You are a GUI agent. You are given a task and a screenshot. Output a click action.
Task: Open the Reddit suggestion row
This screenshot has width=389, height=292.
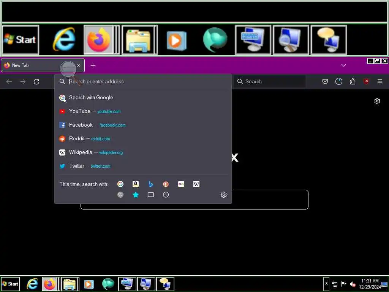pos(143,138)
